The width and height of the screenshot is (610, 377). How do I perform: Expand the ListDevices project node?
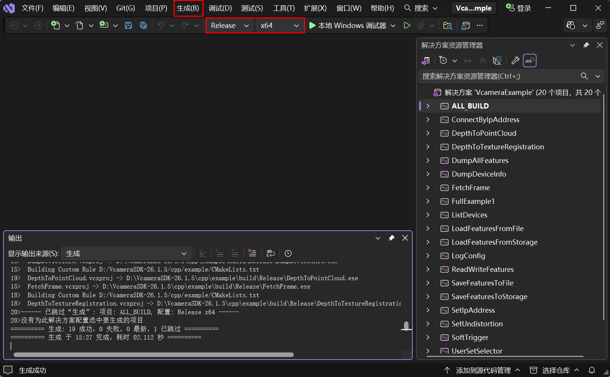tap(428, 215)
